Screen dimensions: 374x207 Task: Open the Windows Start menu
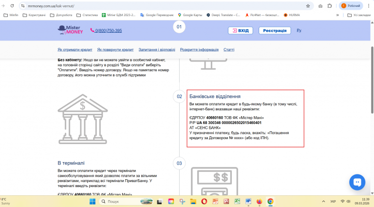coord(93,202)
